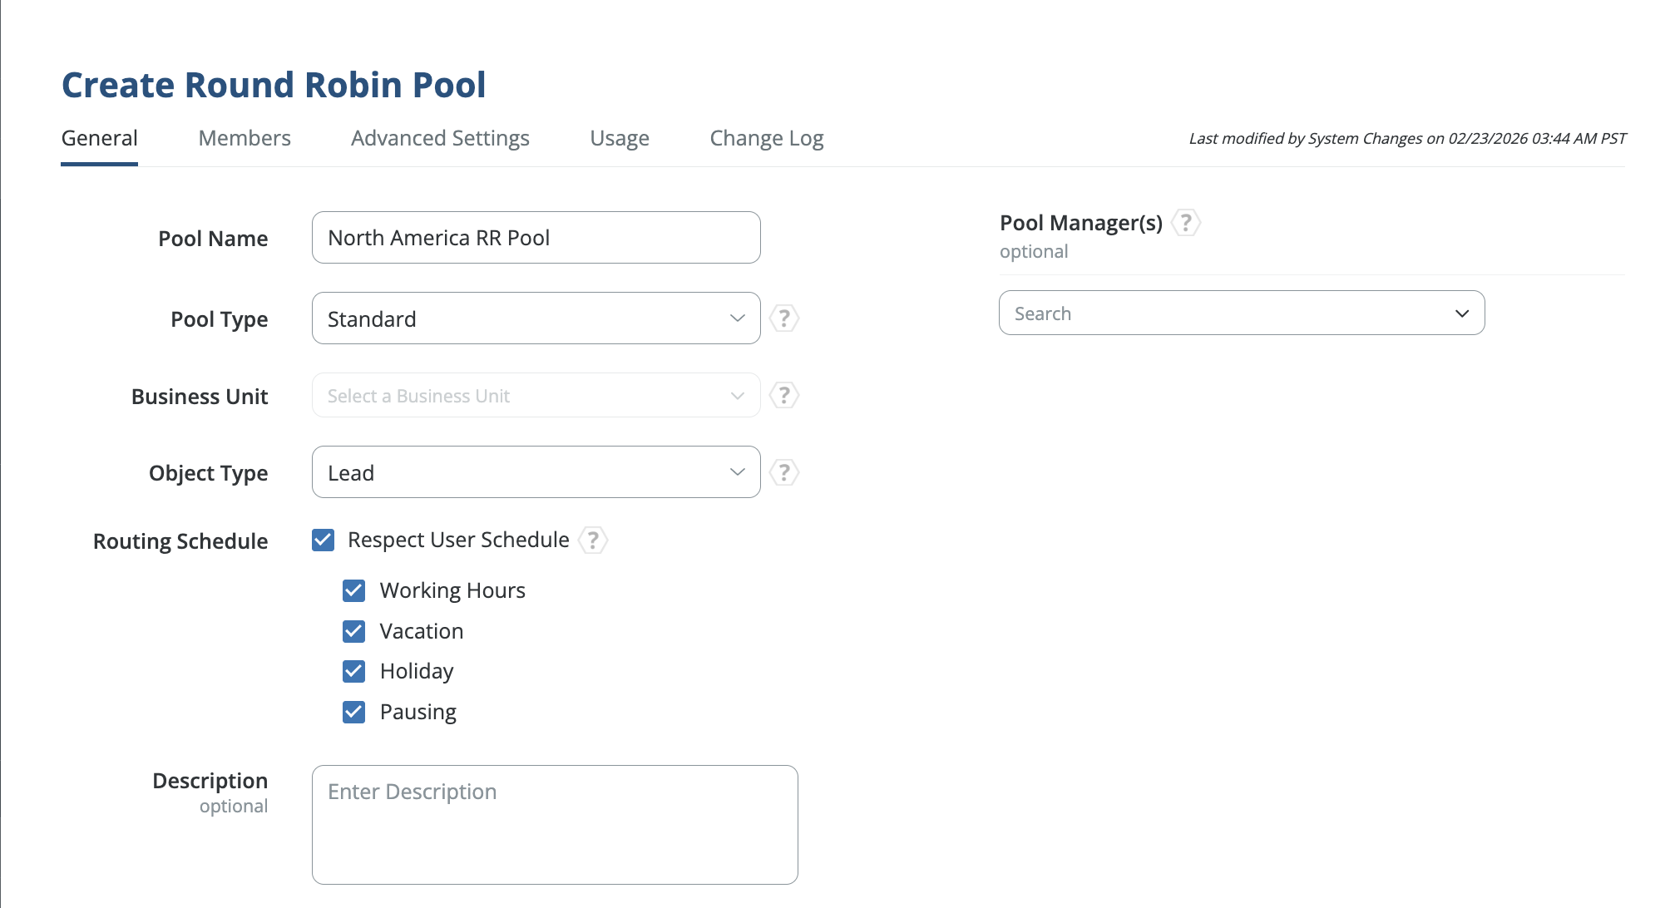The height and width of the screenshot is (908, 1670).
Task: Click help icon next to Pool Type
Action: 783,318
